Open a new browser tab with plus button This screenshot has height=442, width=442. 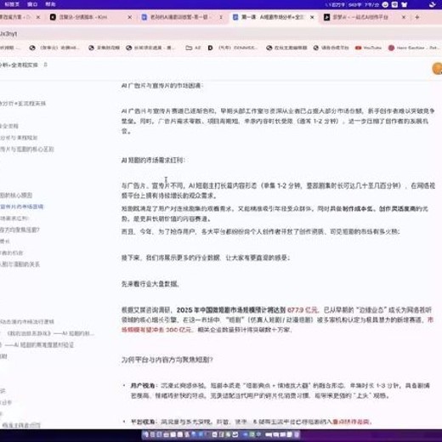[417, 17]
